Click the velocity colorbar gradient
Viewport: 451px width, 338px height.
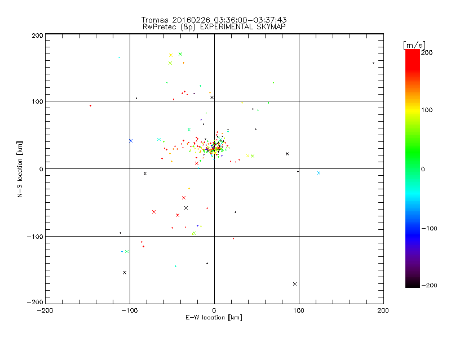(413, 168)
